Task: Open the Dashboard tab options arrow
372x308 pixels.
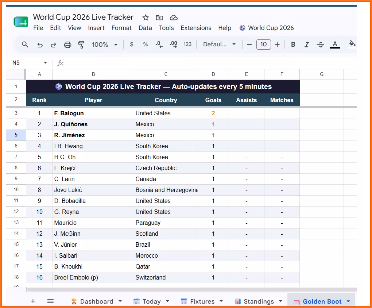Action: [x=120, y=301]
